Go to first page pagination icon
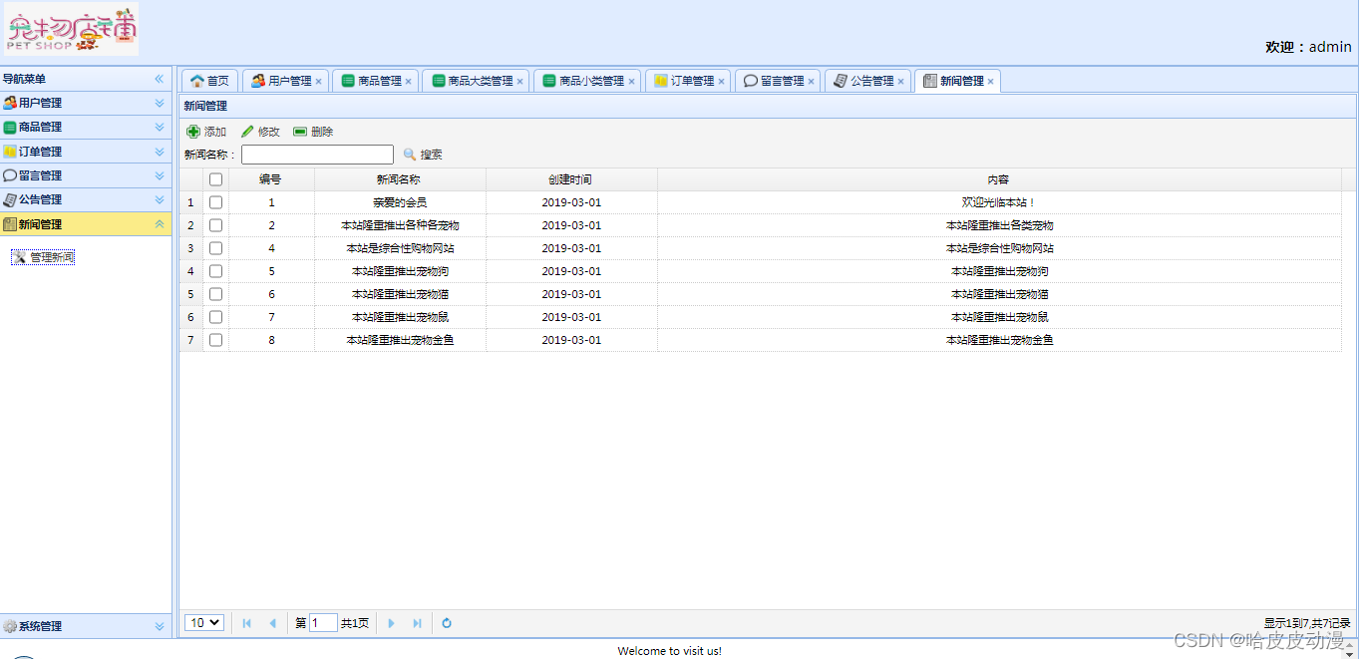The image size is (1359, 659). tap(247, 623)
